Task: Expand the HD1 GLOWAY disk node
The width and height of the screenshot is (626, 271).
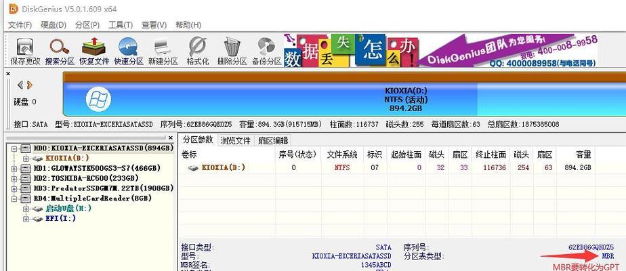Action: click(15, 169)
